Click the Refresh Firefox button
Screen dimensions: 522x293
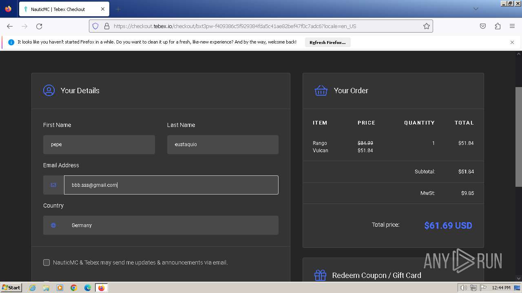pyautogui.click(x=327, y=42)
